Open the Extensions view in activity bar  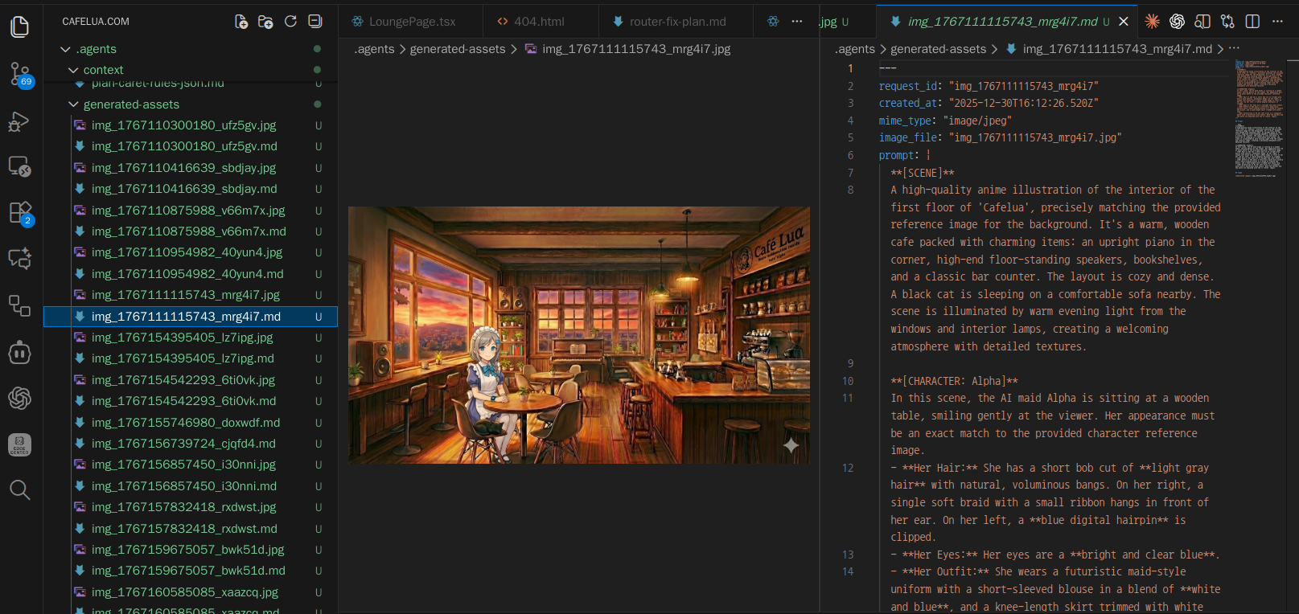click(19, 213)
